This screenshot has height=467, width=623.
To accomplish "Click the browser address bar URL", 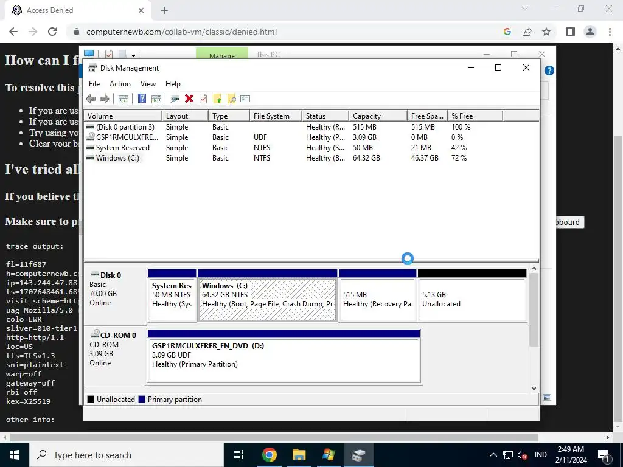I will point(181,32).
